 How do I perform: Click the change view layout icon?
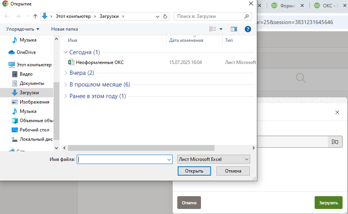coord(213,29)
